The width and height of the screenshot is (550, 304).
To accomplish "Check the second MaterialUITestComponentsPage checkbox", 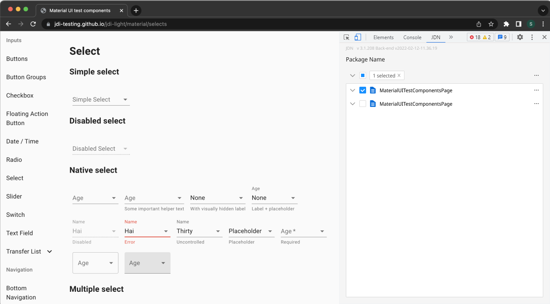I will 363,104.
